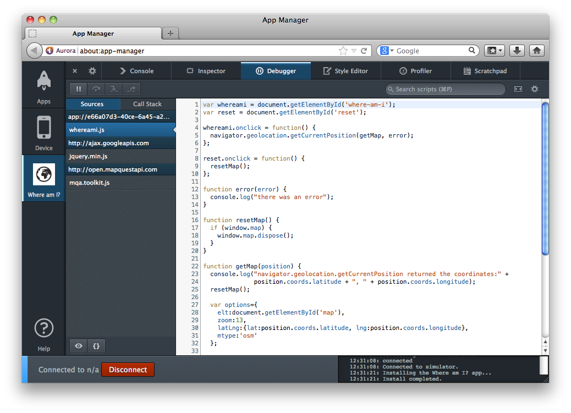
Task: Click the http://ajax.googleapis.com source group
Action: pos(121,143)
